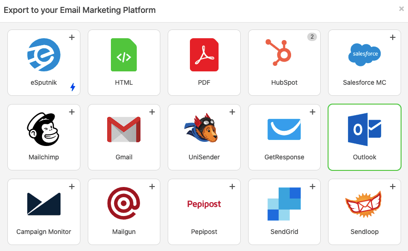Choose the Campaign Monitor logo
408x251 pixels.
click(44, 204)
